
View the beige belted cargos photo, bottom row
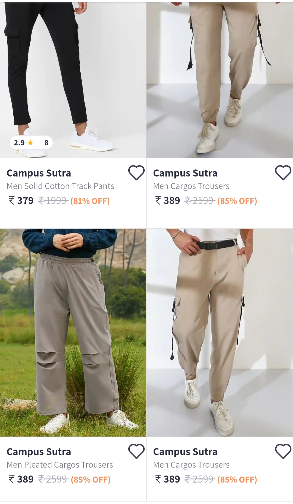pos(220,332)
